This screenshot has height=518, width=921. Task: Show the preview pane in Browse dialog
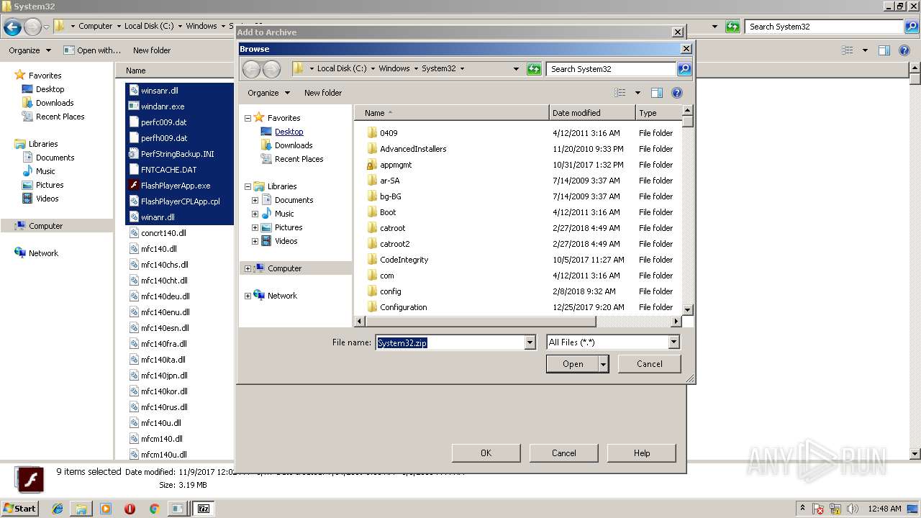[x=656, y=93]
